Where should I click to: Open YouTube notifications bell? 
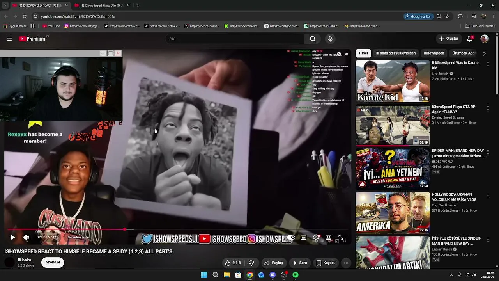click(x=470, y=39)
